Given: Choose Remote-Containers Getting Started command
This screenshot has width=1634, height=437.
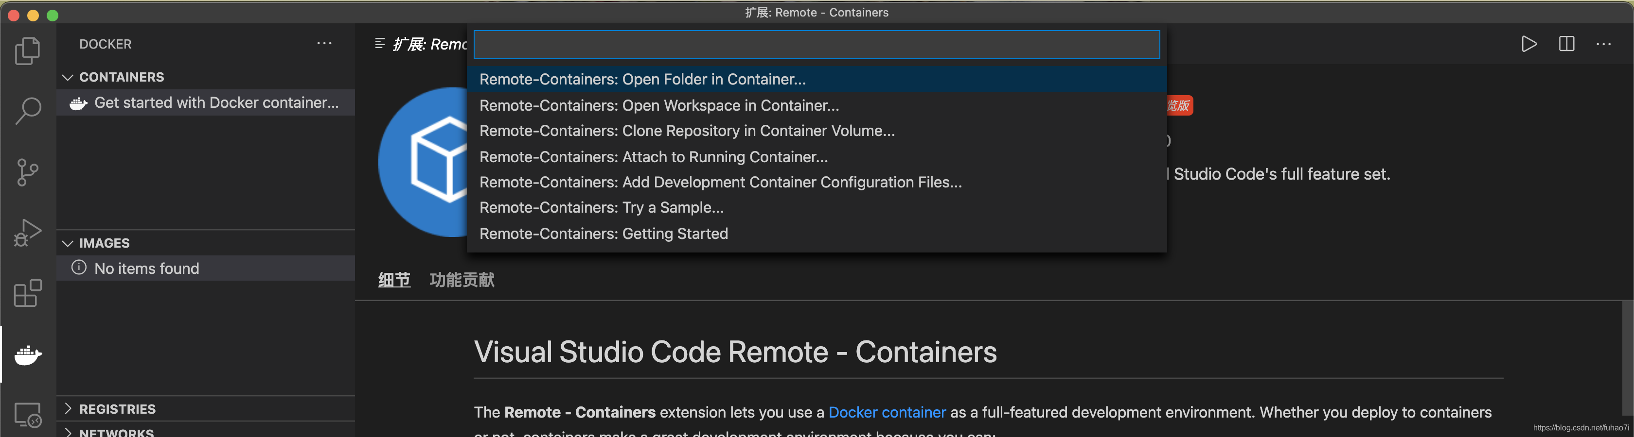Looking at the screenshot, I should 817,233.
